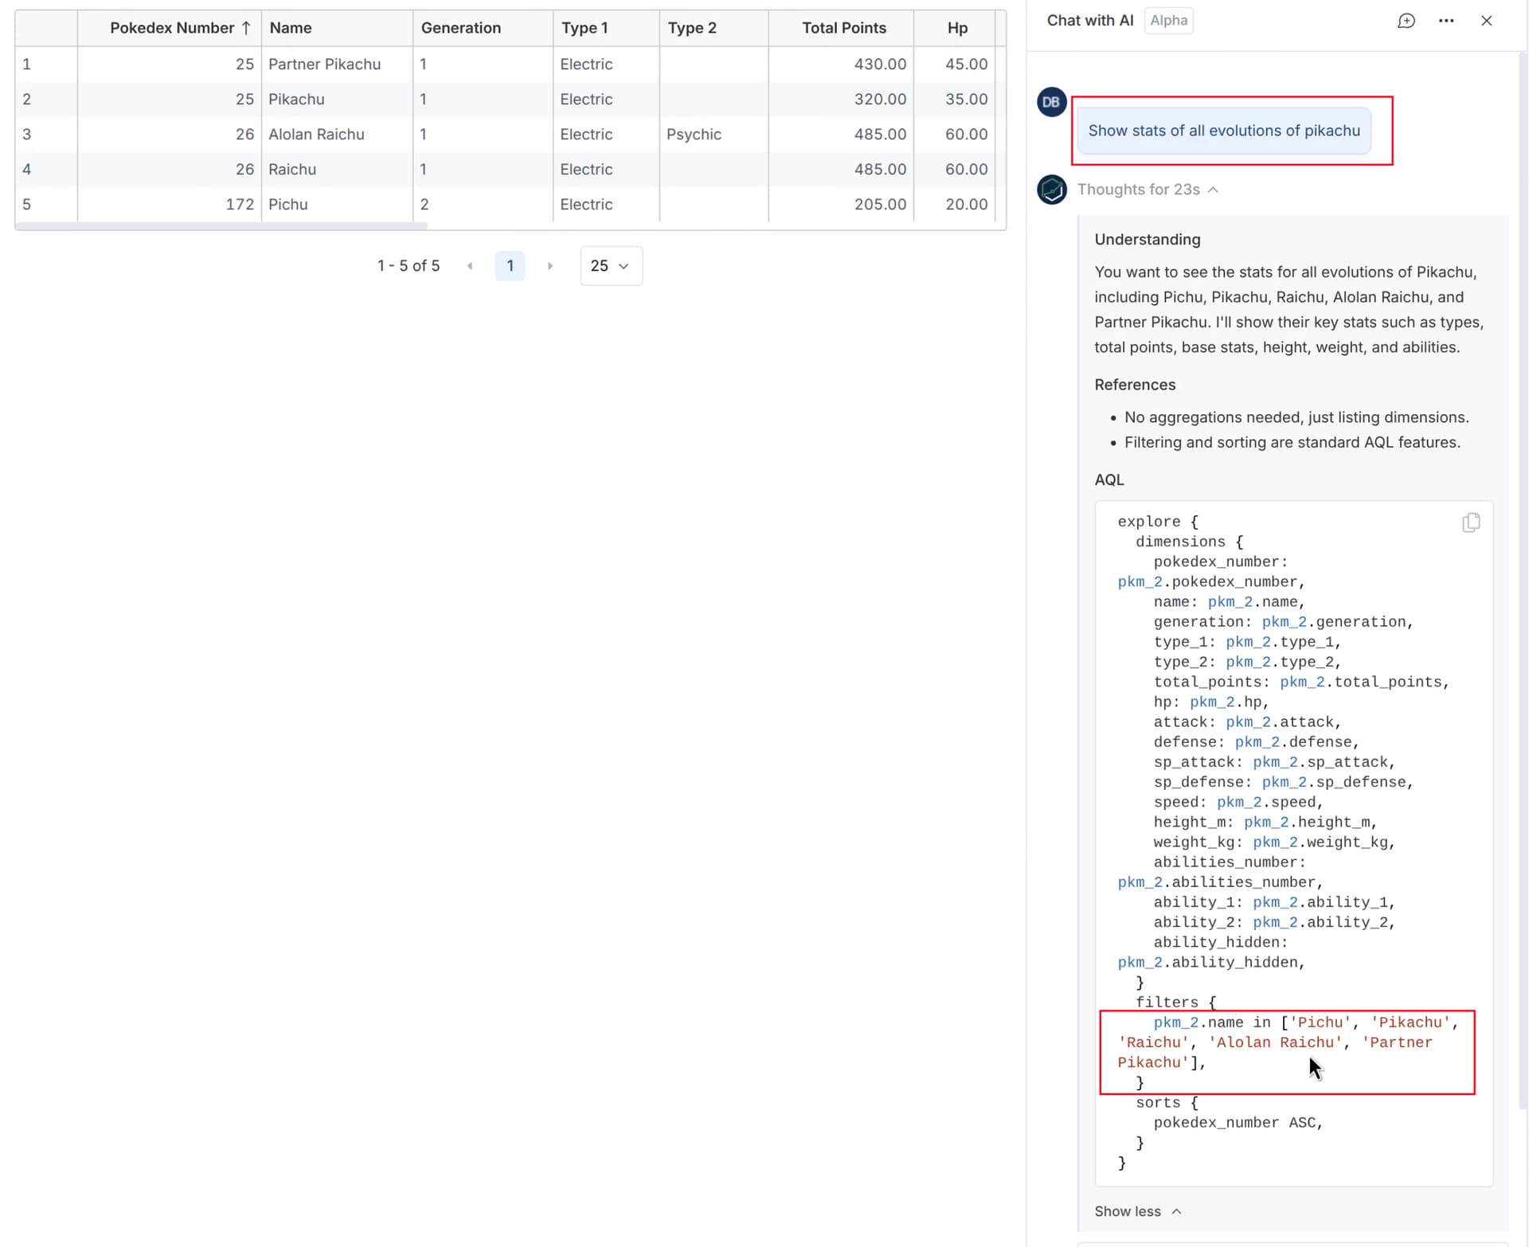Viewport: 1529px width, 1247px height.
Task: Click the DB user avatar
Action: (1051, 102)
